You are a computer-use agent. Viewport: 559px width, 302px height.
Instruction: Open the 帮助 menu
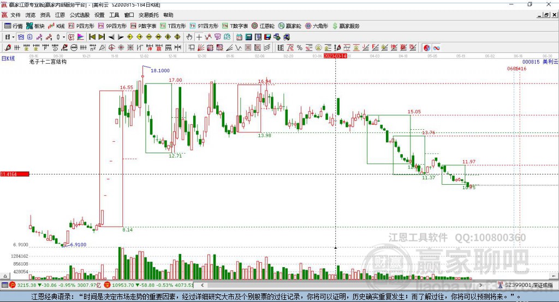(168, 15)
